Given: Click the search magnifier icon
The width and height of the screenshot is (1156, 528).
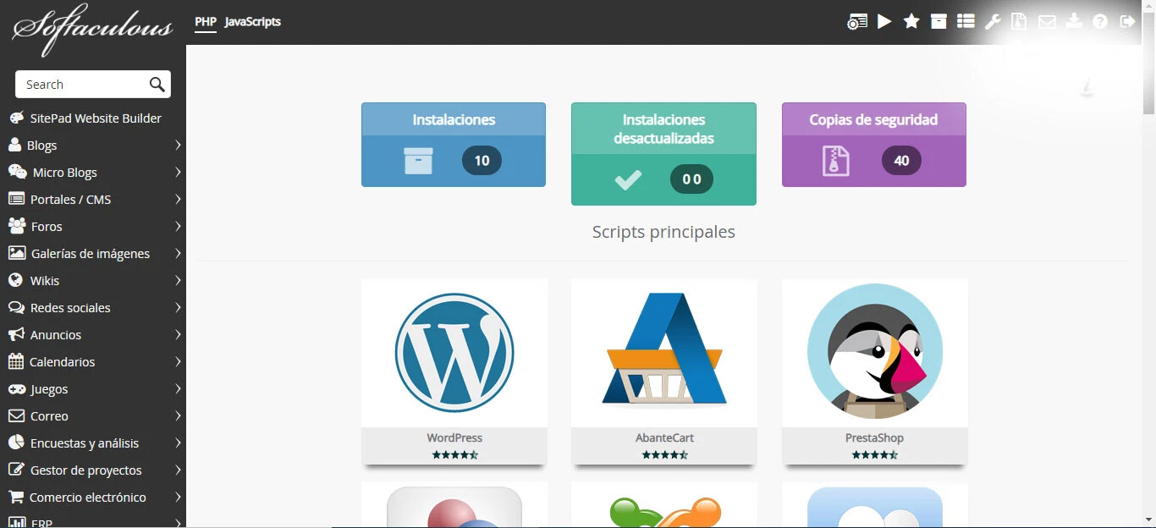Looking at the screenshot, I should pos(157,84).
